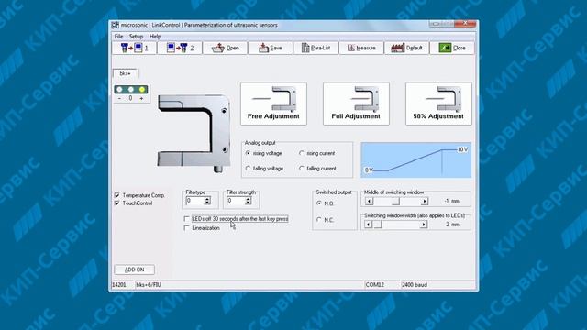Toggle TouchControl checkbox
This screenshot has width=587, height=330.
coord(117,203)
